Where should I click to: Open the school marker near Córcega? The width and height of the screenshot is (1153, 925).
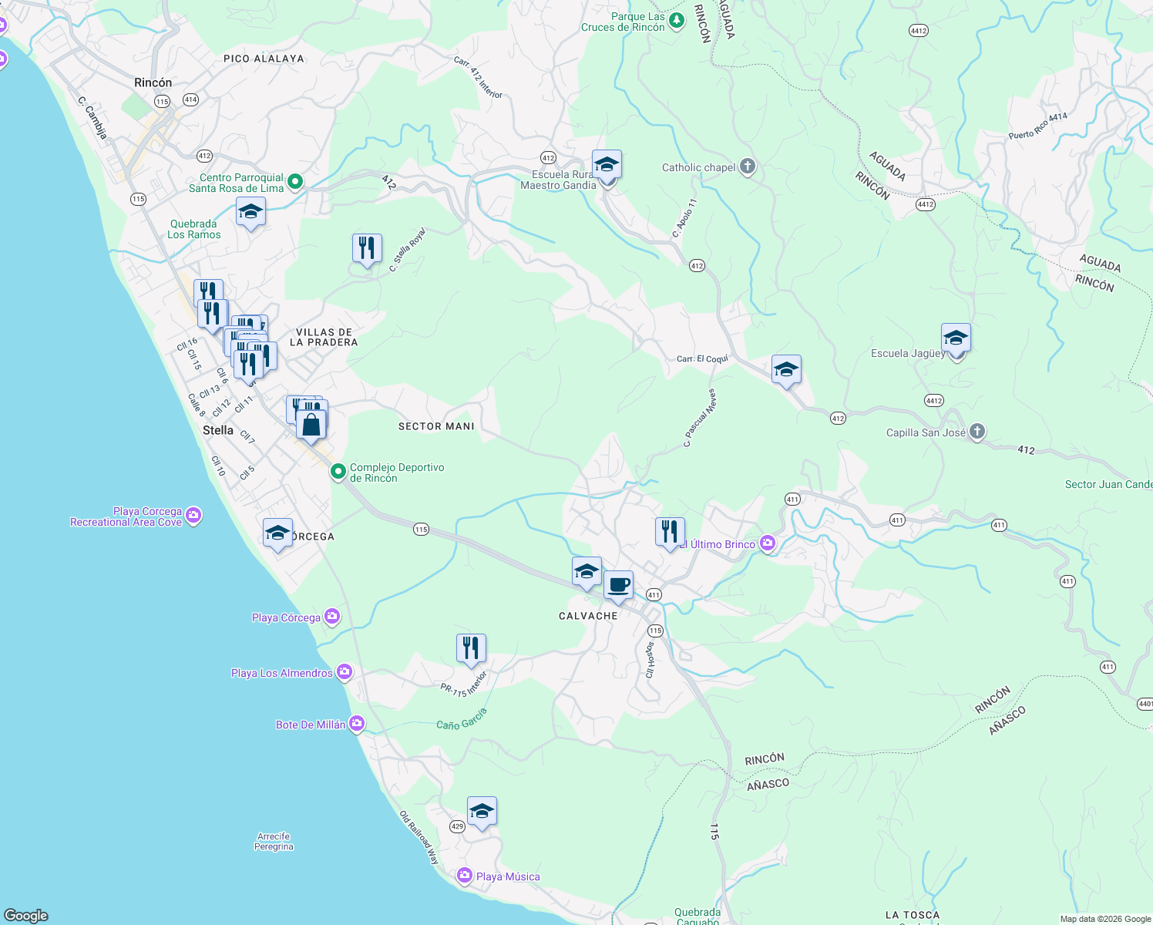click(x=277, y=533)
